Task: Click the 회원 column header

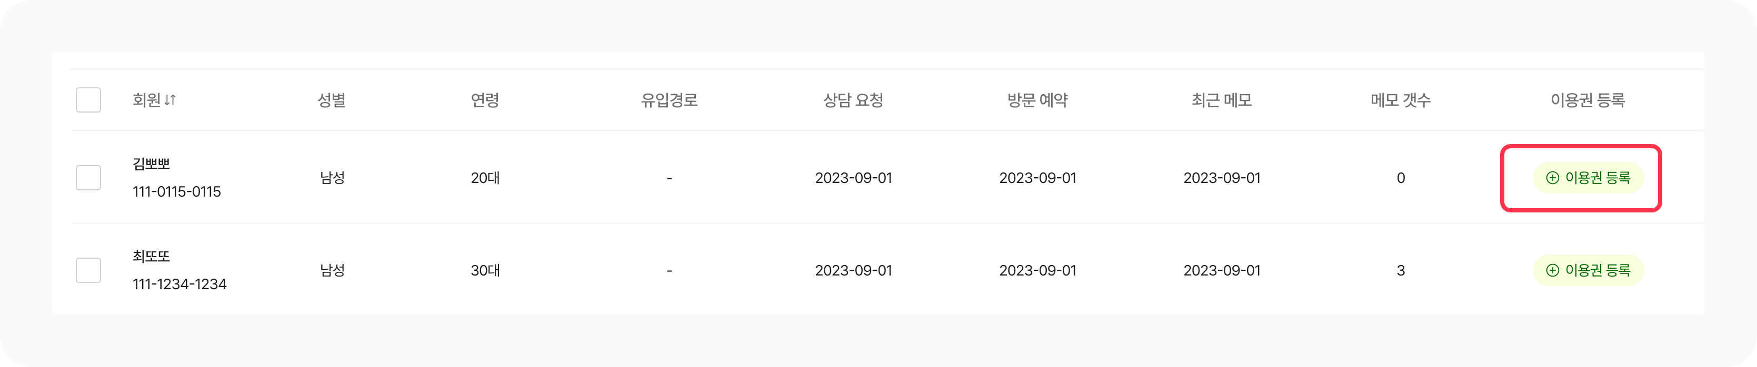Action: (x=146, y=100)
